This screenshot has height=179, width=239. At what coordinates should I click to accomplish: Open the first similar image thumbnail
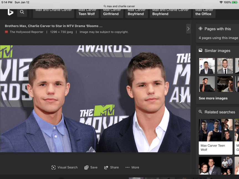(207, 66)
